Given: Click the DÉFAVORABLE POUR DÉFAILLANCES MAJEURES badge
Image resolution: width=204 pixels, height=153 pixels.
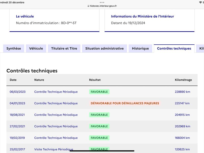Looking at the screenshot, I should pos(125,103).
